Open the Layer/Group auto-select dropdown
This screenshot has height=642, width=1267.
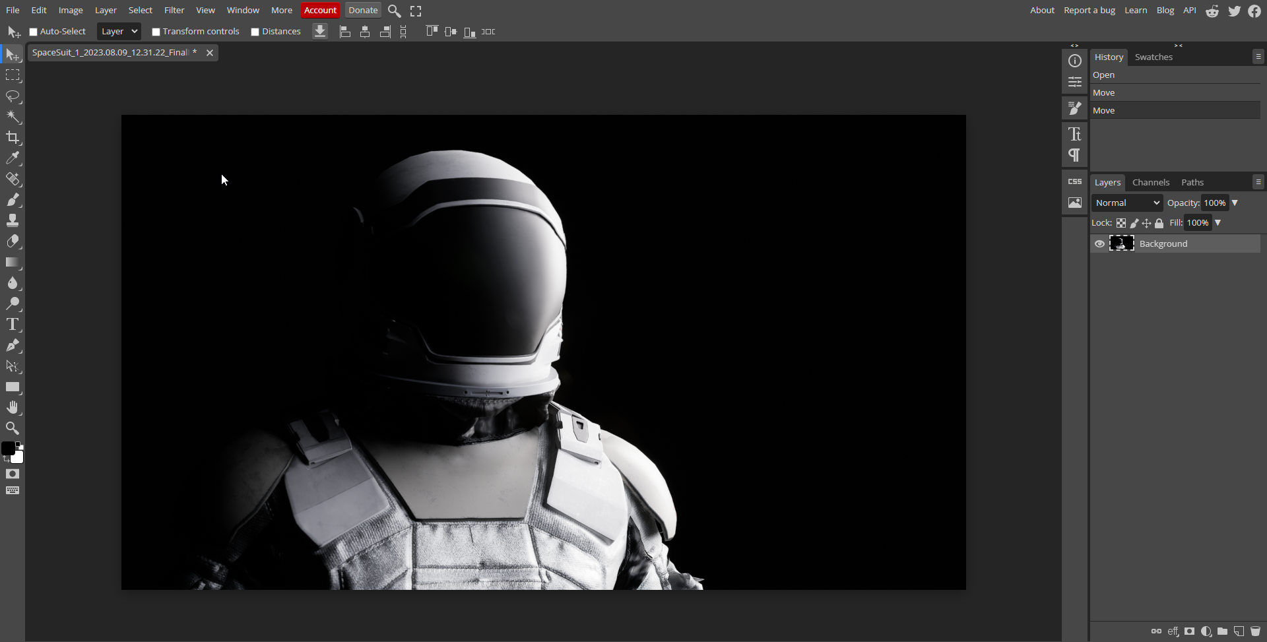pyautogui.click(x=119, y=32)
